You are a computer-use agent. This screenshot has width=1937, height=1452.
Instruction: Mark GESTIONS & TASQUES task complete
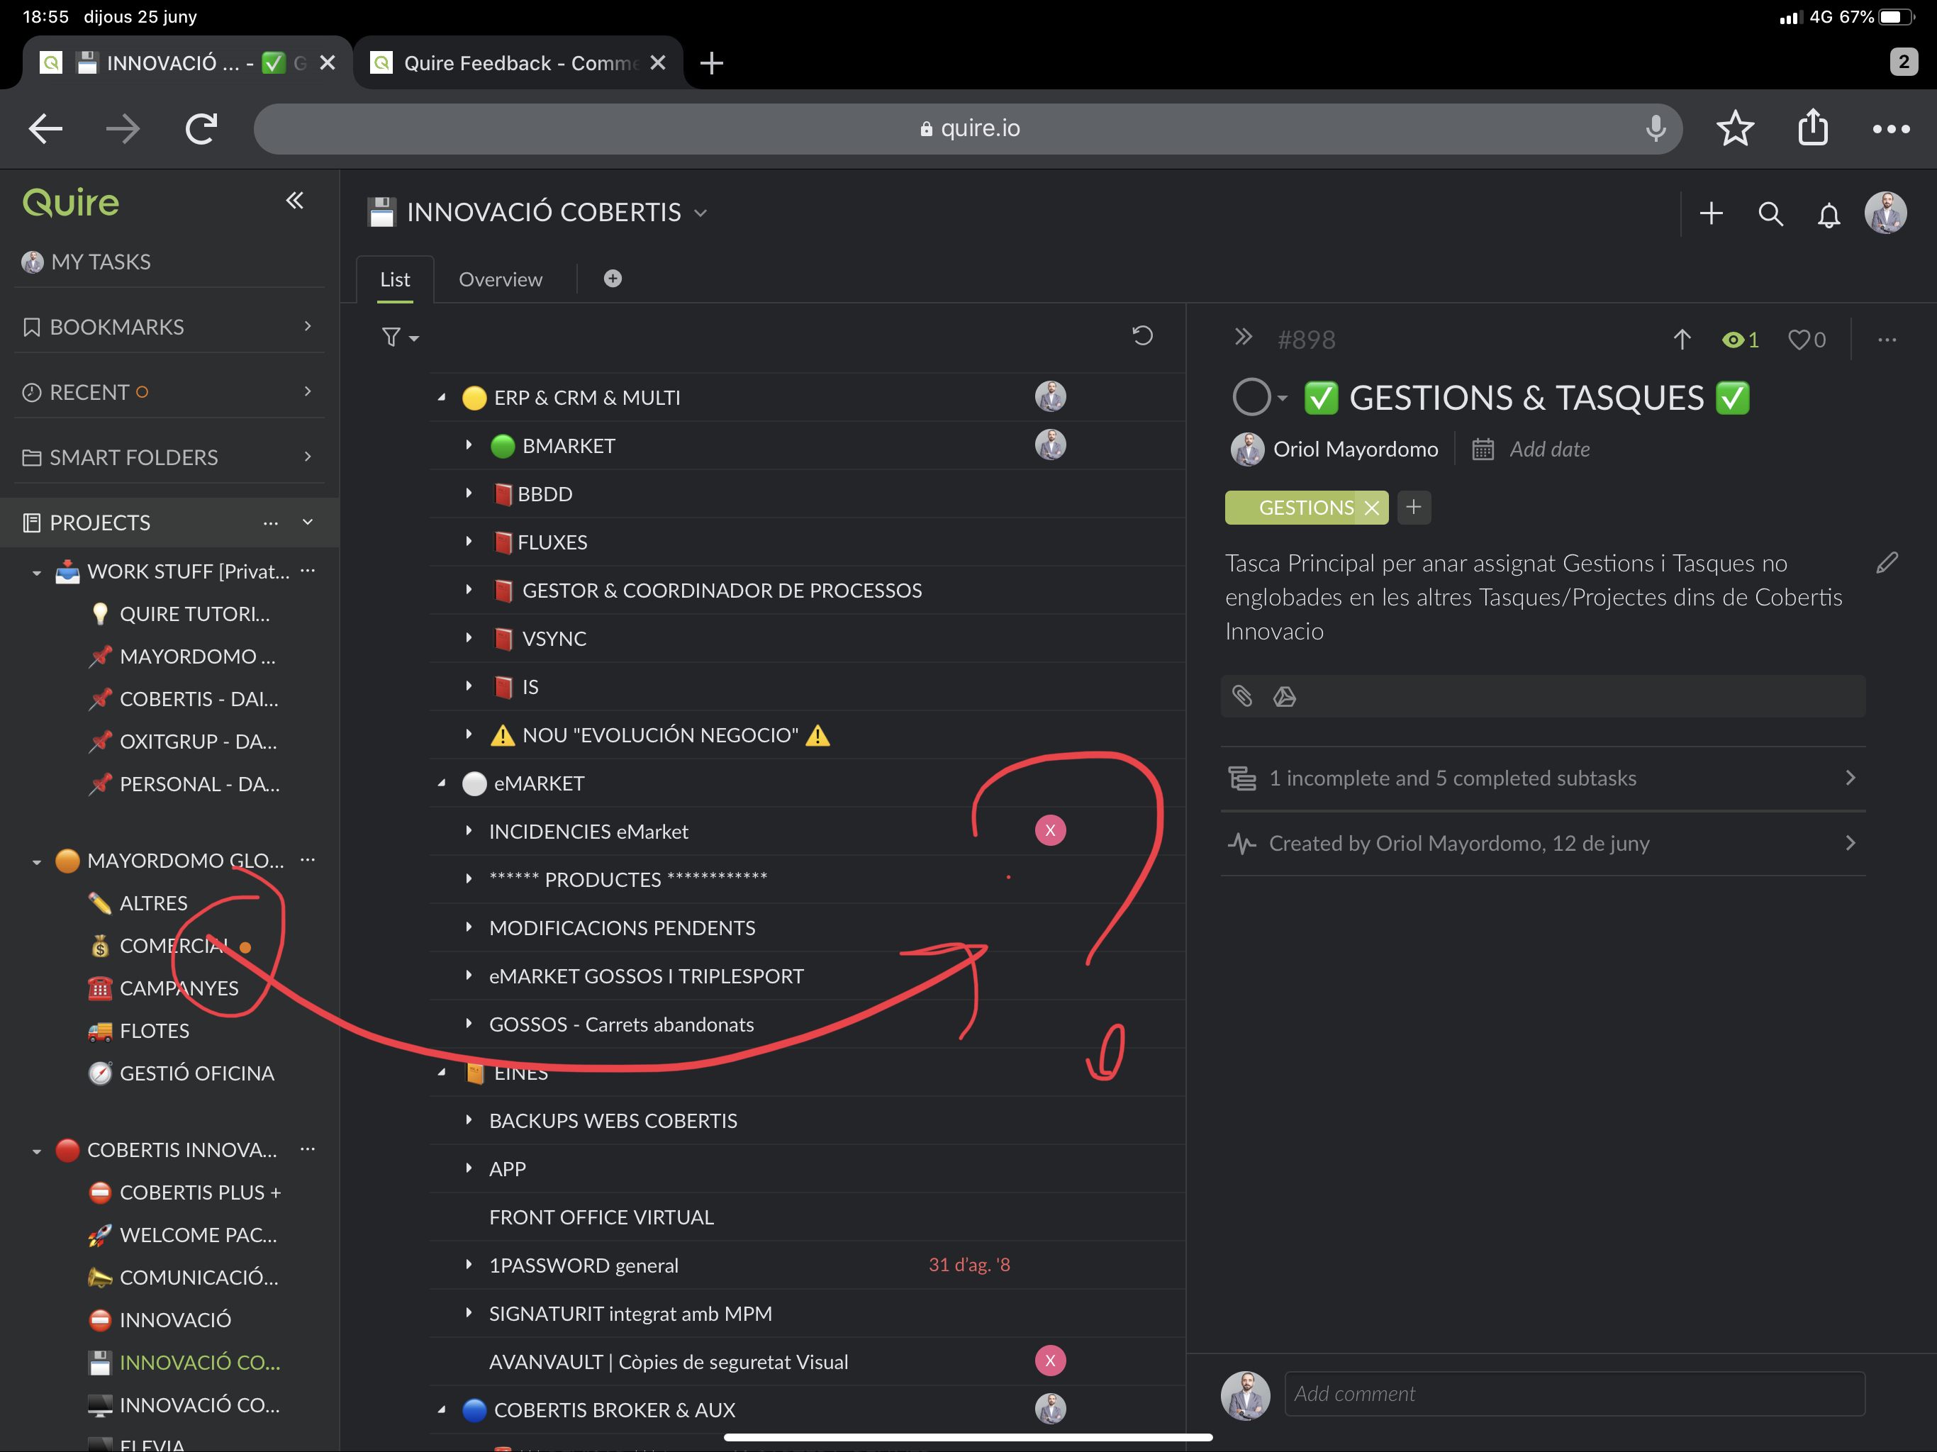click(x=1251, y=397)
